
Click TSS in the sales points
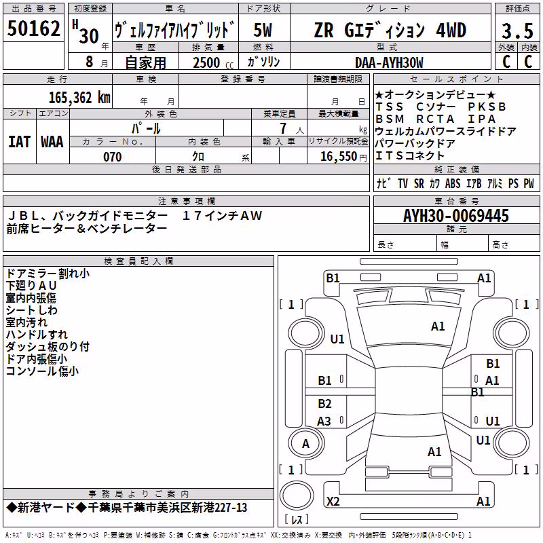point(390,107)
